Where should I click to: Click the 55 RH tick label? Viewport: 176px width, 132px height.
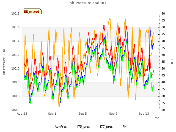[x=163, y=62]
